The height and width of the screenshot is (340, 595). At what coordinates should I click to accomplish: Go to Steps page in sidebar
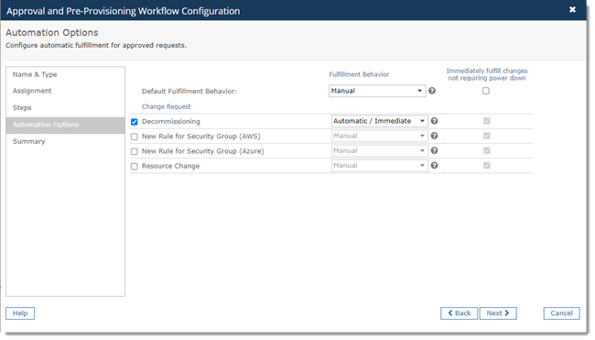[x=65, y=107]
